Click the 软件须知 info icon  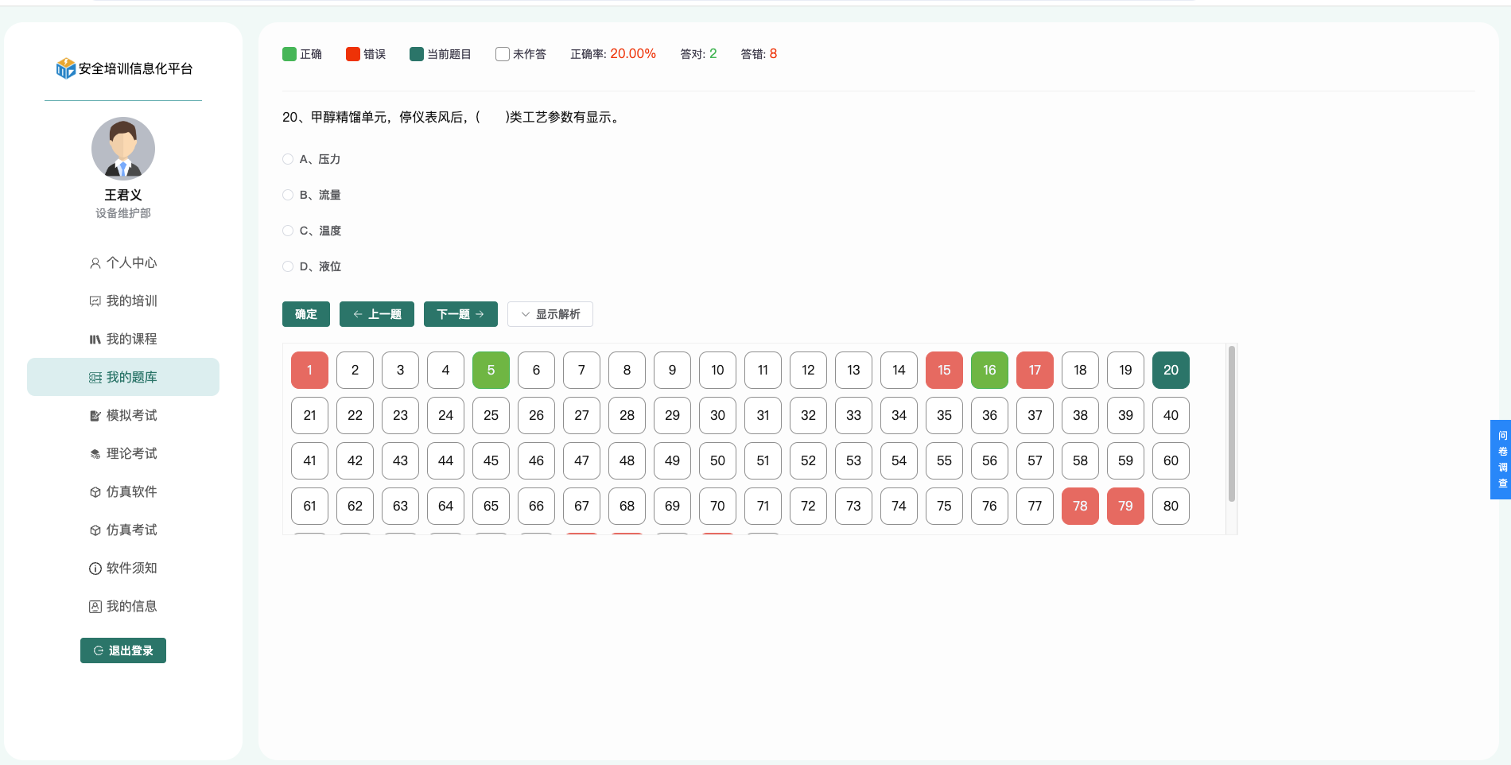[x=95, y=569]
